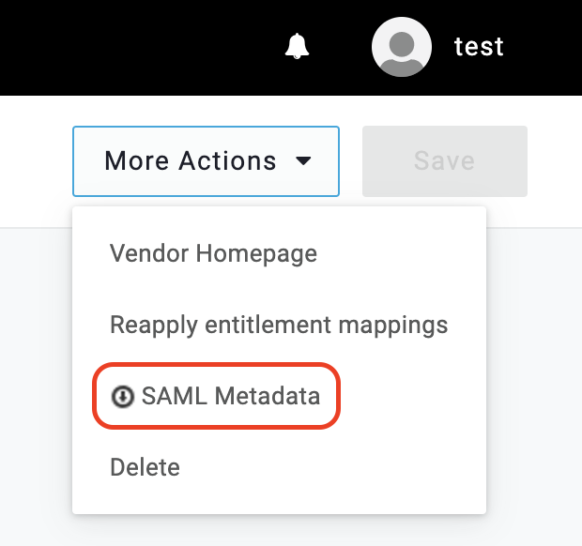Screen dimensions: 582x546
Task: Click the "test" username label
Action: [x=479, y=47]
